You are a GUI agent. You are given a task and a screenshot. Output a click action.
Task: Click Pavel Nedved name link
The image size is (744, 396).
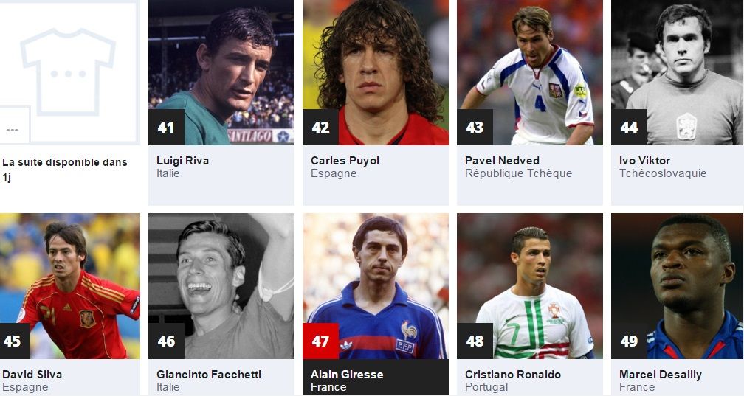point(502,161)
